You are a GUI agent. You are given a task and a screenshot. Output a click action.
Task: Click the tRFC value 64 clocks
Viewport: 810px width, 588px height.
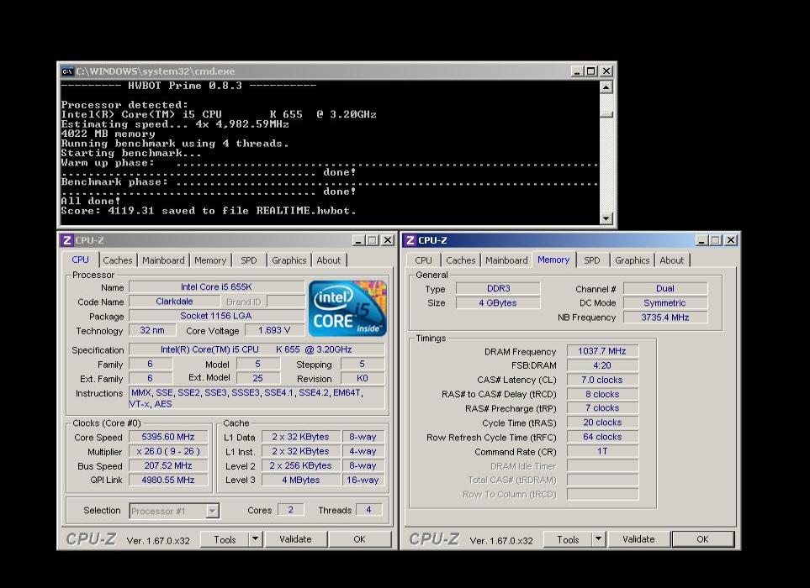point(601,437)
